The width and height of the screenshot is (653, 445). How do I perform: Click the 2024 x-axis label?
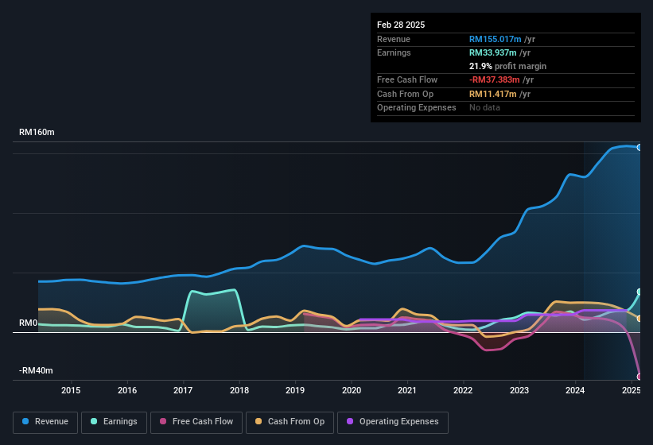click(575, 390)
